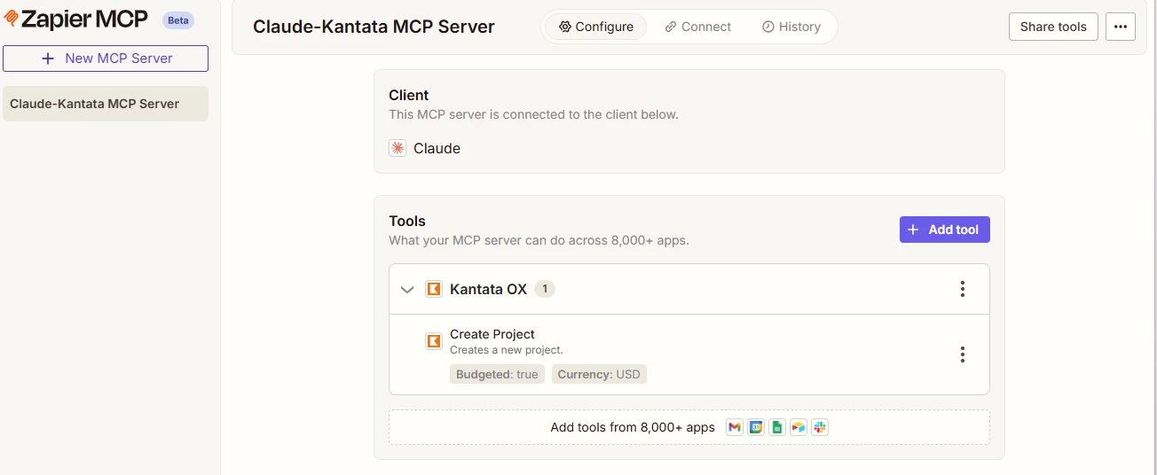
Task: Click the Currency: USD tag
Action: click(599, 374)
